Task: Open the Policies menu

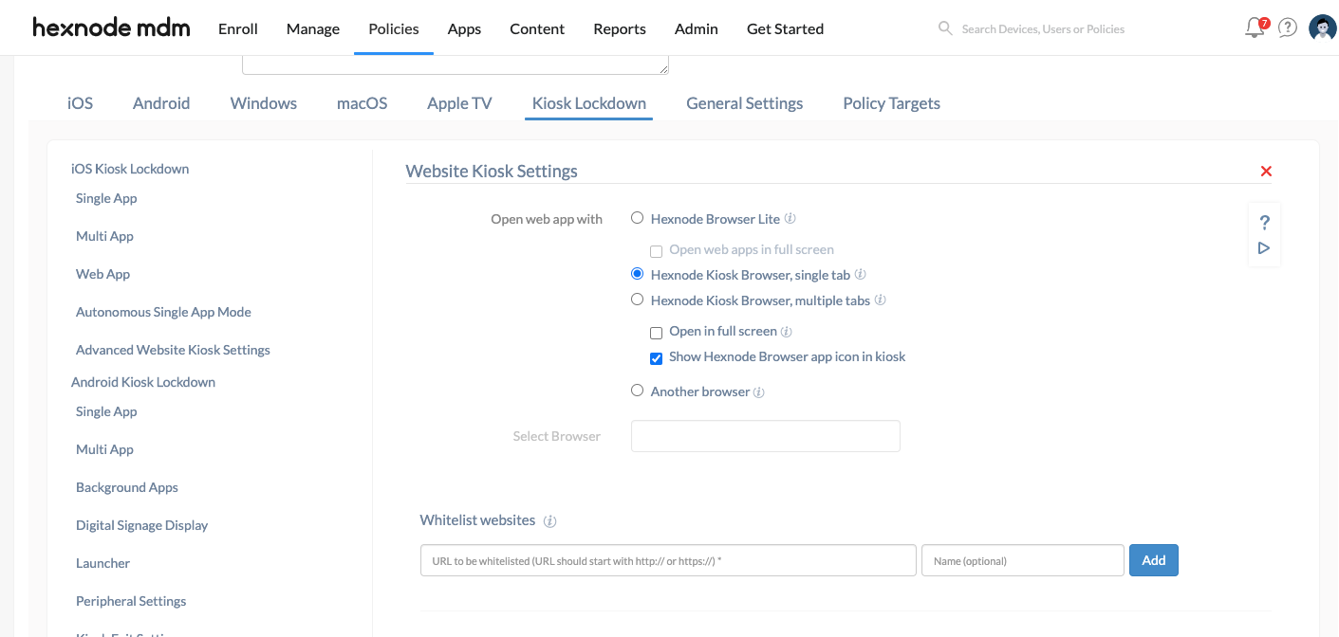Action: pos(394,28)
